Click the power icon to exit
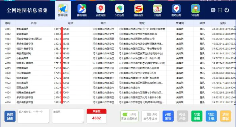 pos(227,10)
